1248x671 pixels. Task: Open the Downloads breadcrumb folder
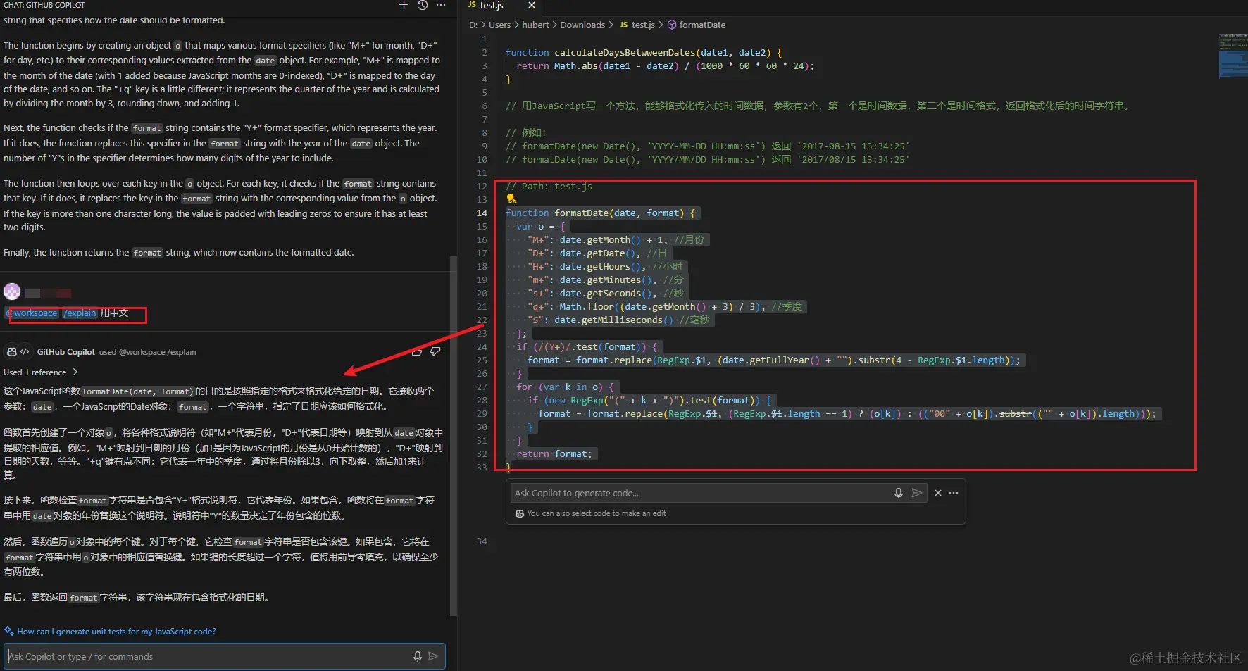pyautogui.click(x=582, y=25)
